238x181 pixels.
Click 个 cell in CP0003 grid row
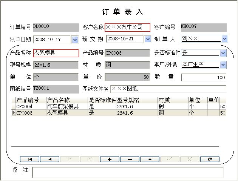coord(198,113)
